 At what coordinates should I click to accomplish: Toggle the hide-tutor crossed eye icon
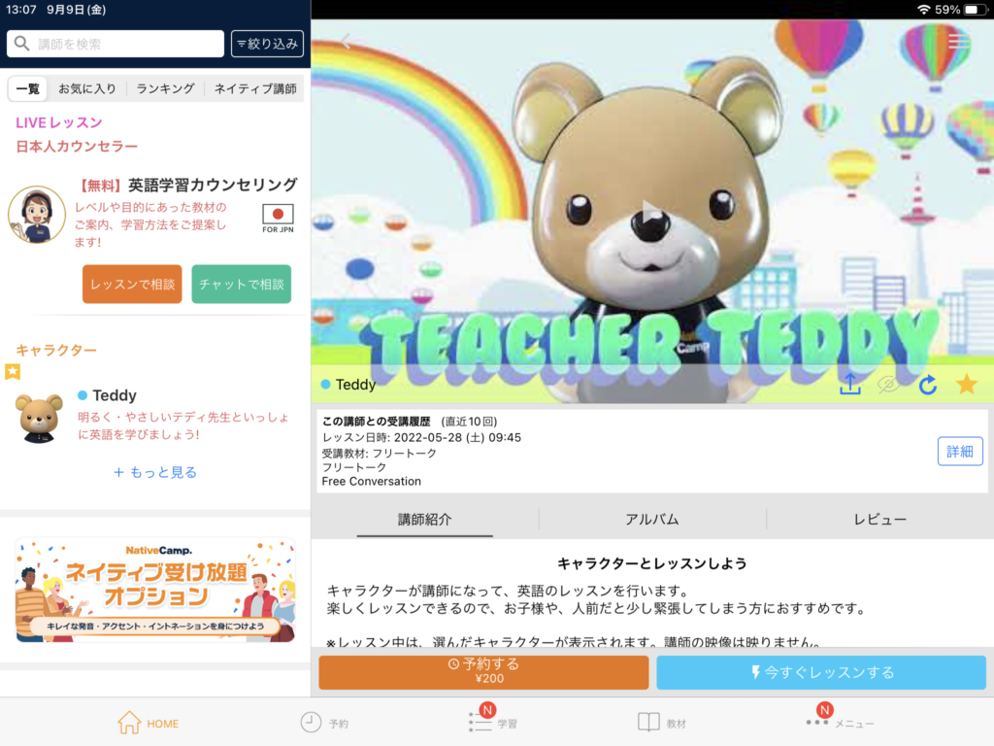[888, 384]
